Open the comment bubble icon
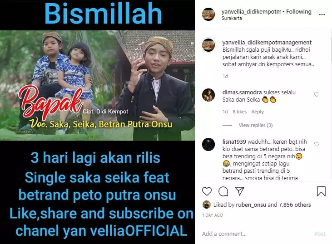 coord(223,191)
